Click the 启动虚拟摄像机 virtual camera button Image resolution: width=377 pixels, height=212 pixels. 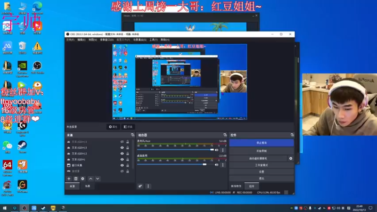pos(258,158)
